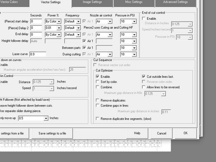Toggle Air 1 checkbox for Between parts

point(84,47)
